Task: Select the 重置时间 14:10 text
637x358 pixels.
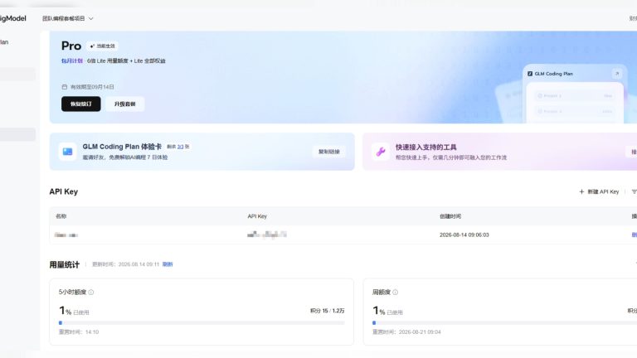Action: click(79, 332)
